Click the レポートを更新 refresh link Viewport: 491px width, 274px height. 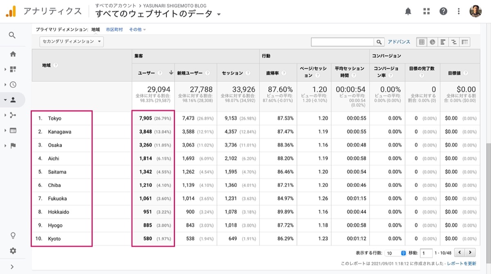[x=462, y=264]
